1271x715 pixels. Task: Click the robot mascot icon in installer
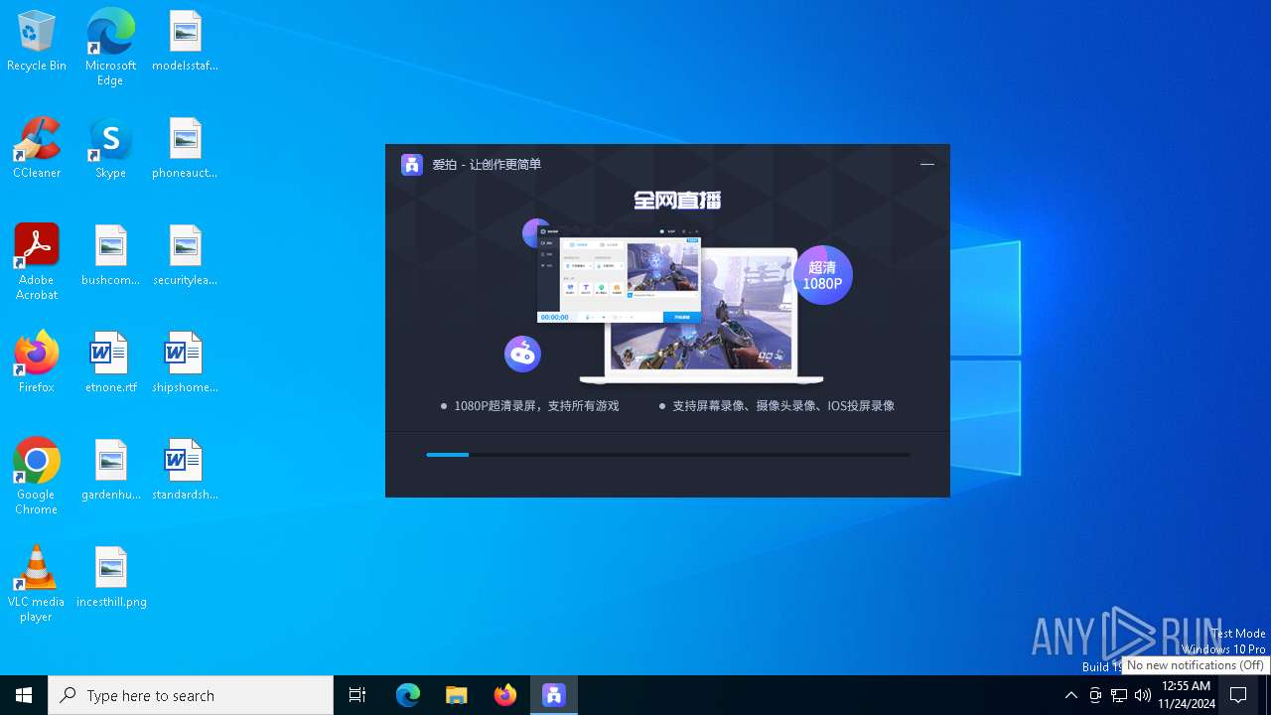point(522,354)
